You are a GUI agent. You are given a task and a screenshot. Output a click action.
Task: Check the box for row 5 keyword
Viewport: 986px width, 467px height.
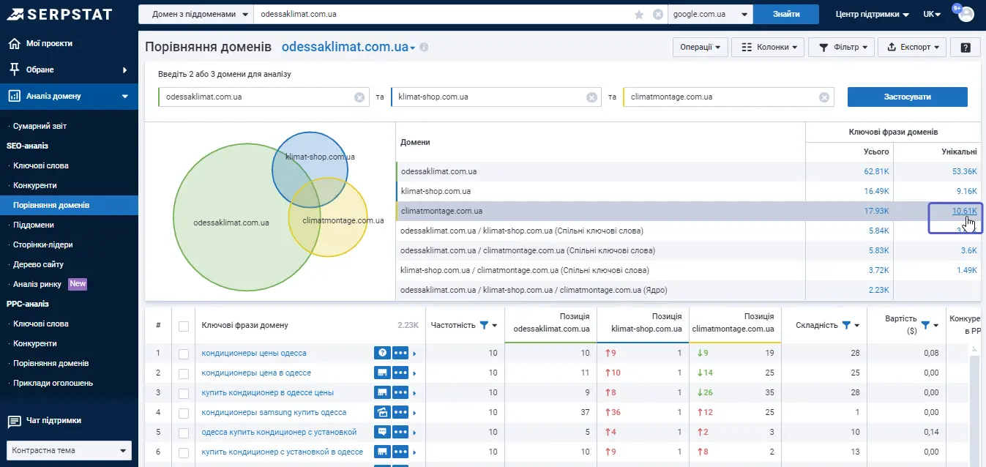(184, 433)
